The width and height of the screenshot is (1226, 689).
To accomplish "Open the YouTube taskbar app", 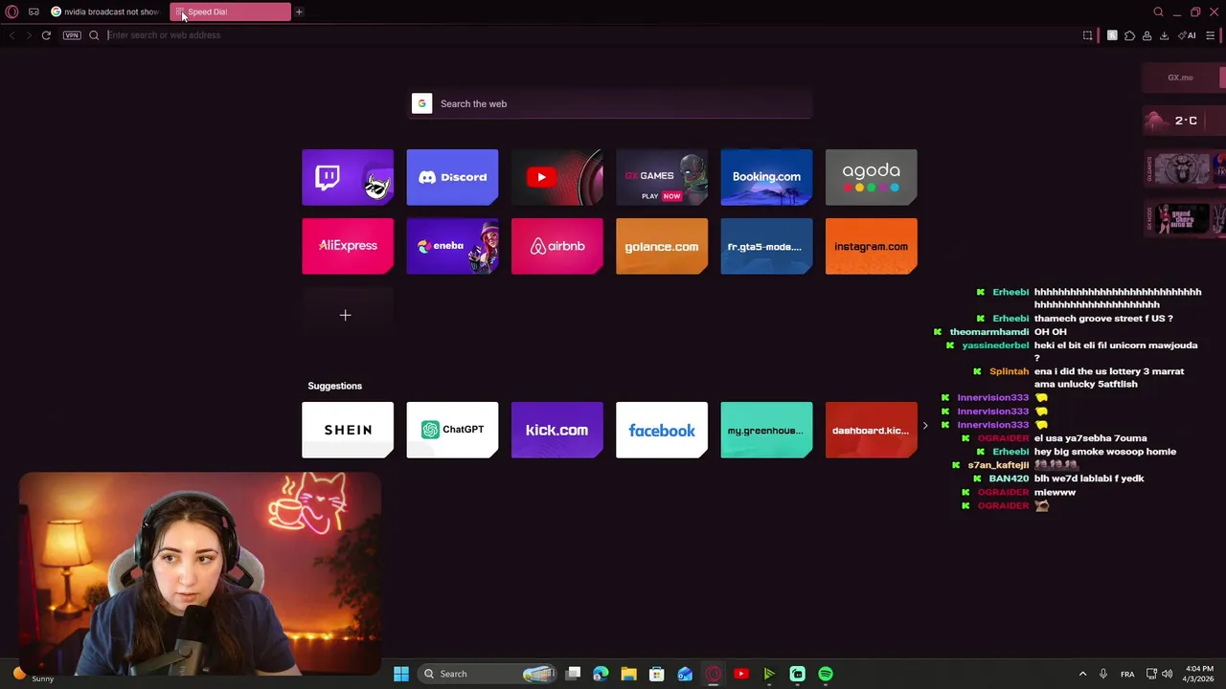I will point(740,674).
